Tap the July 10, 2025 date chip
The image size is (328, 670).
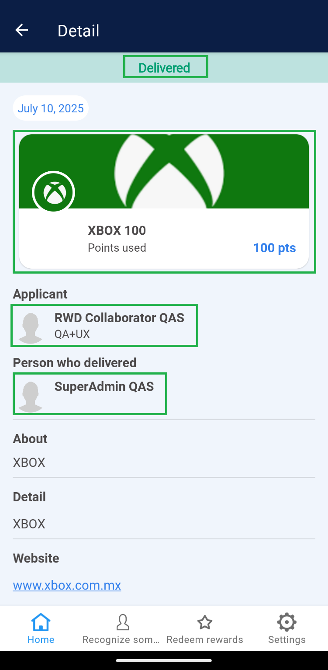(51, 108)
